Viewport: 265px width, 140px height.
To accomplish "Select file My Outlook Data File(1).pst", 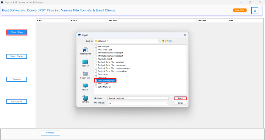I will coord(109,53).
